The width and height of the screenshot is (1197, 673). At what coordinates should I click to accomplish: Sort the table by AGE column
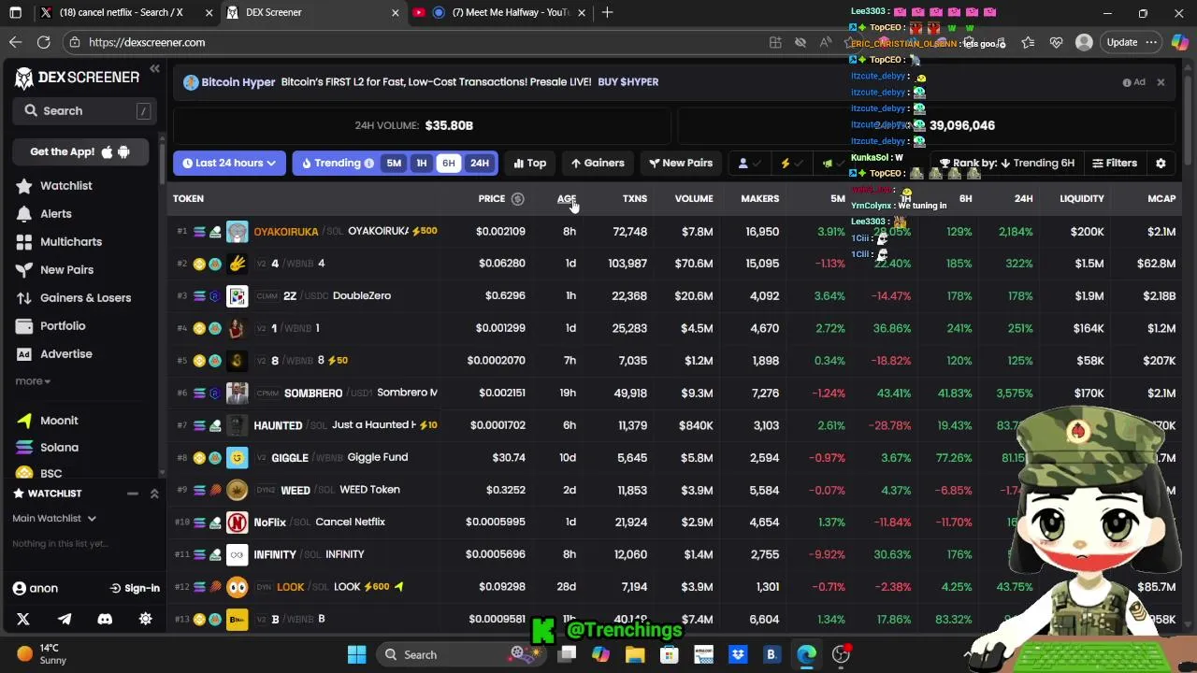pos(567,198)
